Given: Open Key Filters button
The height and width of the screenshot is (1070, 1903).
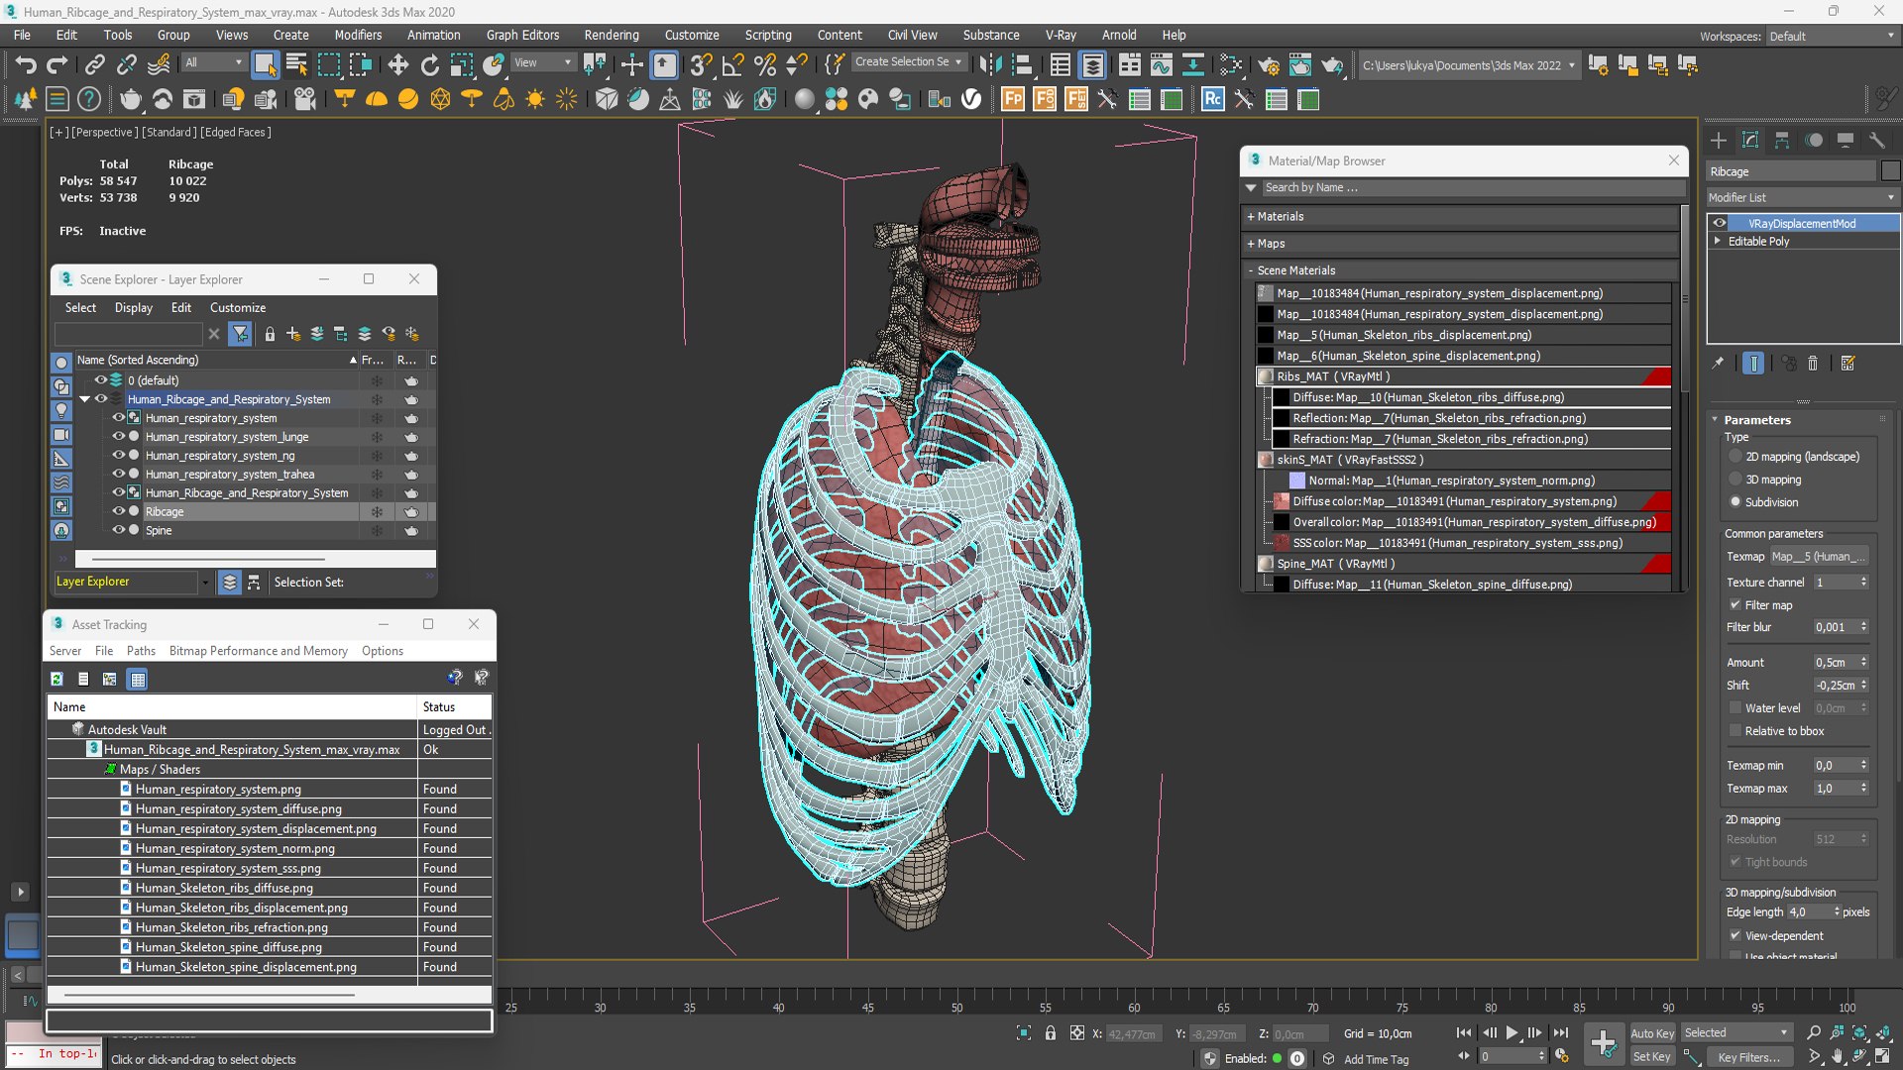Looking at the screenshot, I should click(x=1749, y=1057).
